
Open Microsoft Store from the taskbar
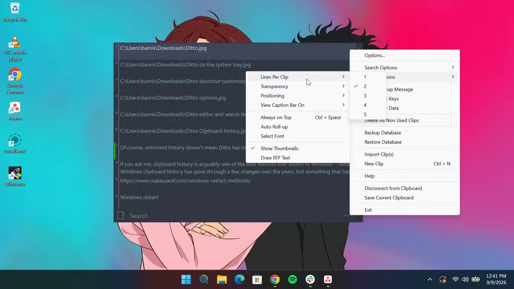tap(257, 279)
